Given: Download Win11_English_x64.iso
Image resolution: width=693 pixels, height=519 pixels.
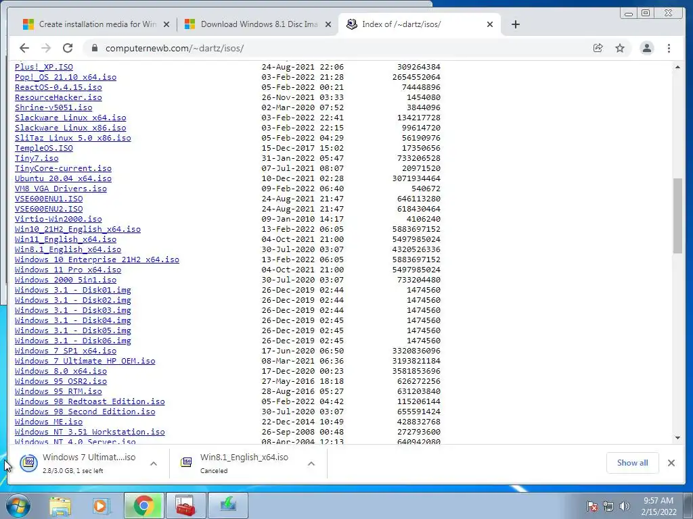Looking at the screenshot, I should (x=66, y=240).
